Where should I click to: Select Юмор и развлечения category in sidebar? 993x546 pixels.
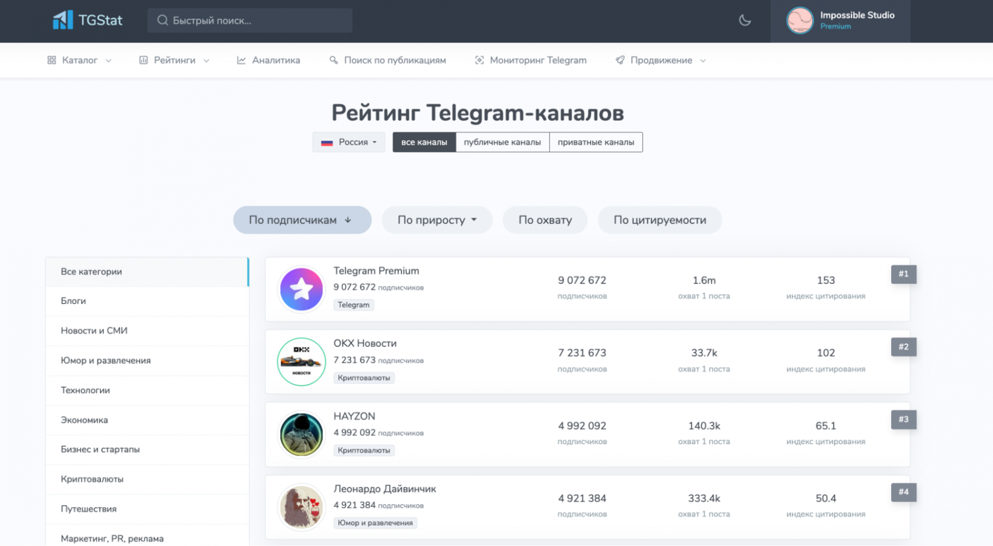tap(147, 361)
